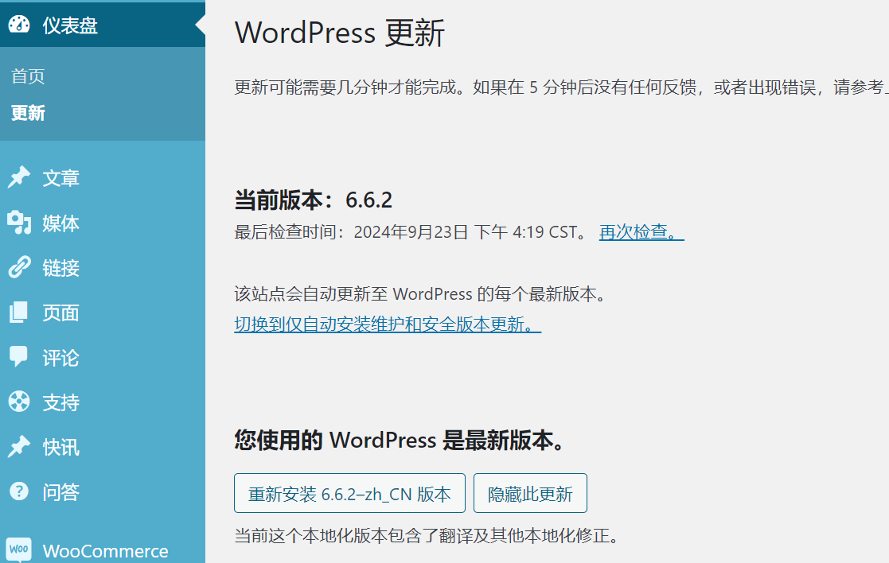Open the 评论 speech bubble icon
Viewport: 889px width, 563px height.
(19, 358)
